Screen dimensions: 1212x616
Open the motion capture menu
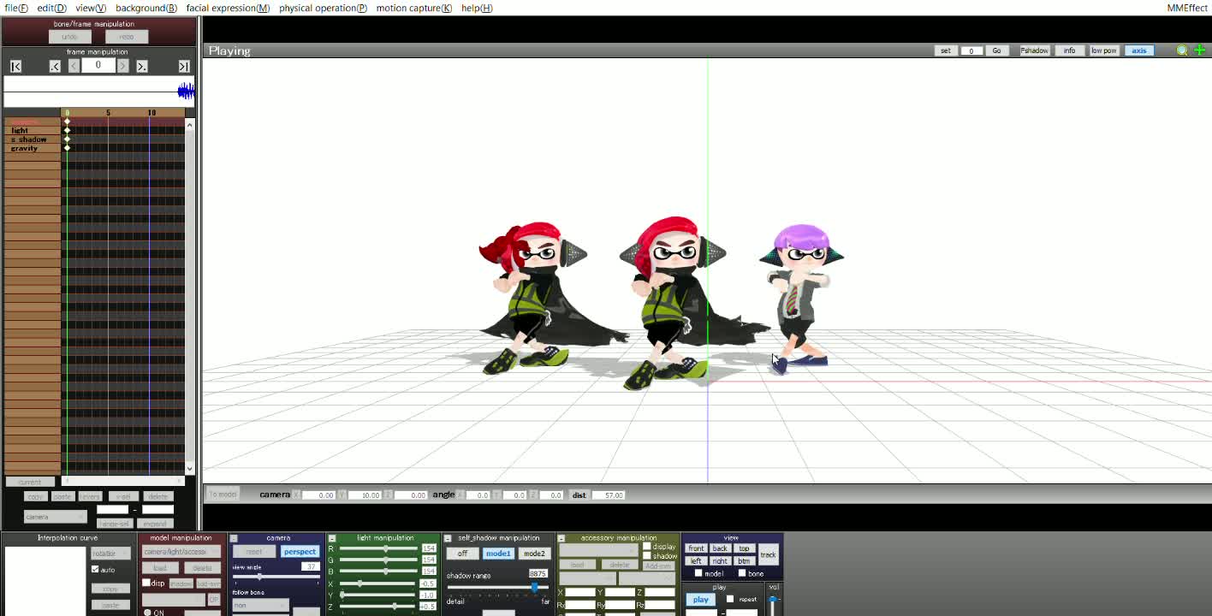(x=414, y=8)
